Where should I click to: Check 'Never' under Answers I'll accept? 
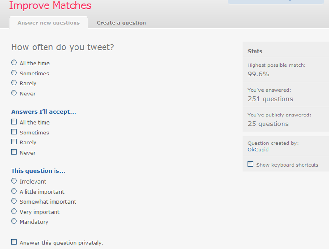tap(14, 152)
